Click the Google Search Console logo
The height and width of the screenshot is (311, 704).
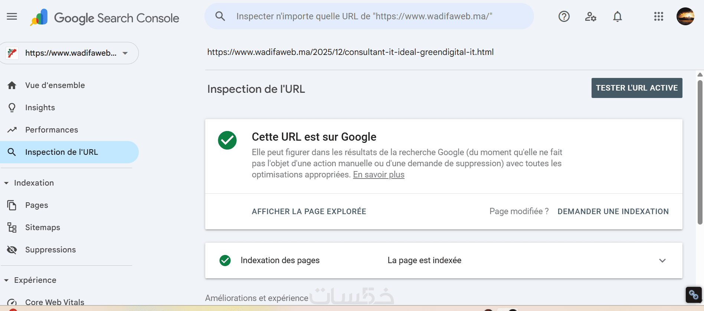tap(105, 18)
